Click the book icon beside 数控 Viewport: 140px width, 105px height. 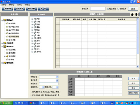35,24
